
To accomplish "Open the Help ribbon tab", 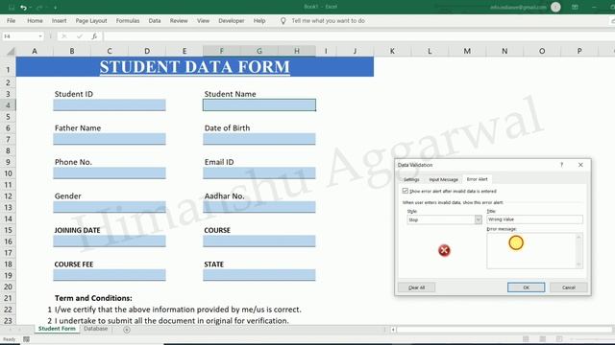I will click(259, 21).
